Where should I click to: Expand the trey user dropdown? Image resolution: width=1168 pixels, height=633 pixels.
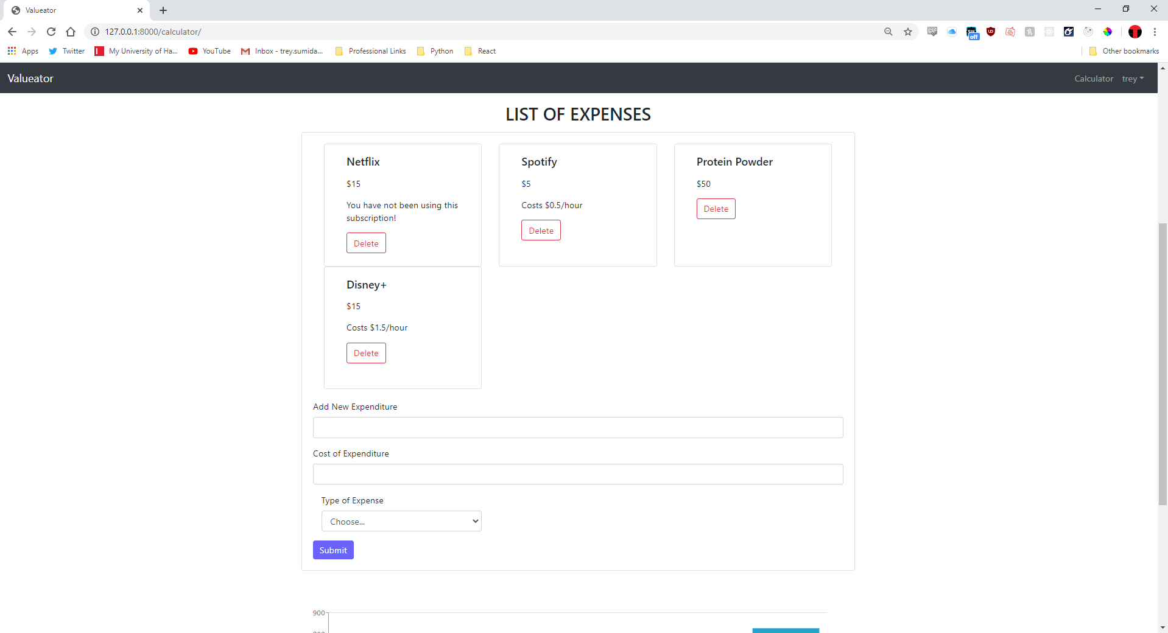(1133, 79)
